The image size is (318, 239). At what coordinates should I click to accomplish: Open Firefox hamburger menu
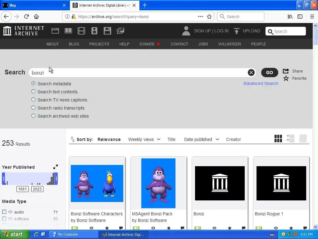tap(312, 16)
